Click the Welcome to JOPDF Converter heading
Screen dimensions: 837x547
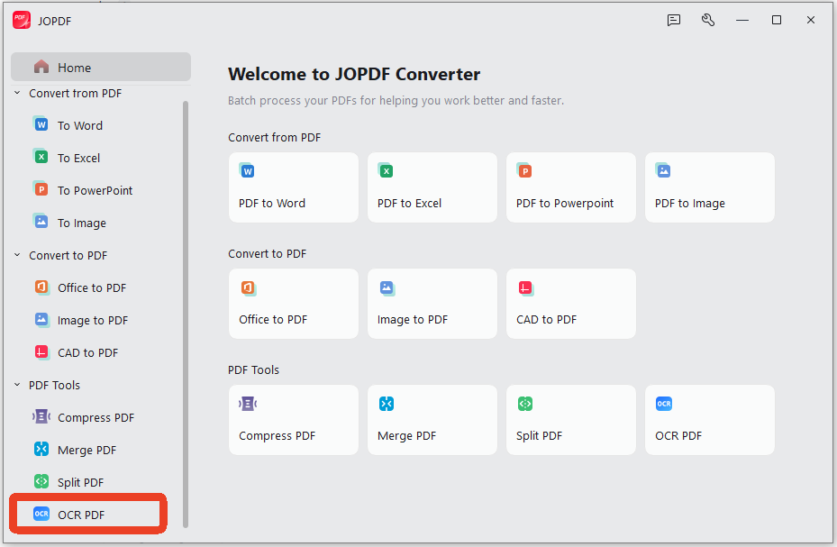354,74
